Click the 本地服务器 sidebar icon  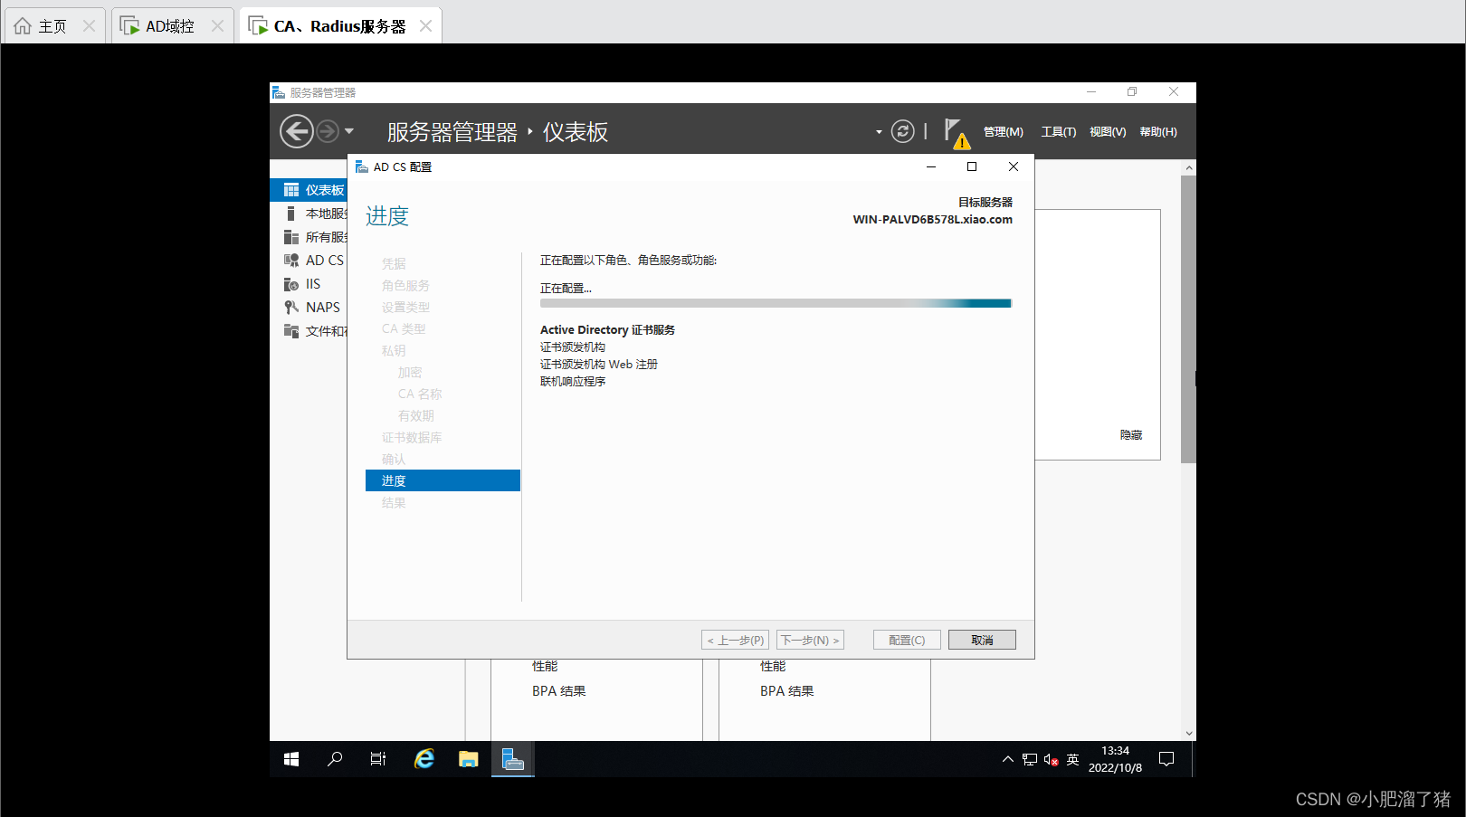290,214
